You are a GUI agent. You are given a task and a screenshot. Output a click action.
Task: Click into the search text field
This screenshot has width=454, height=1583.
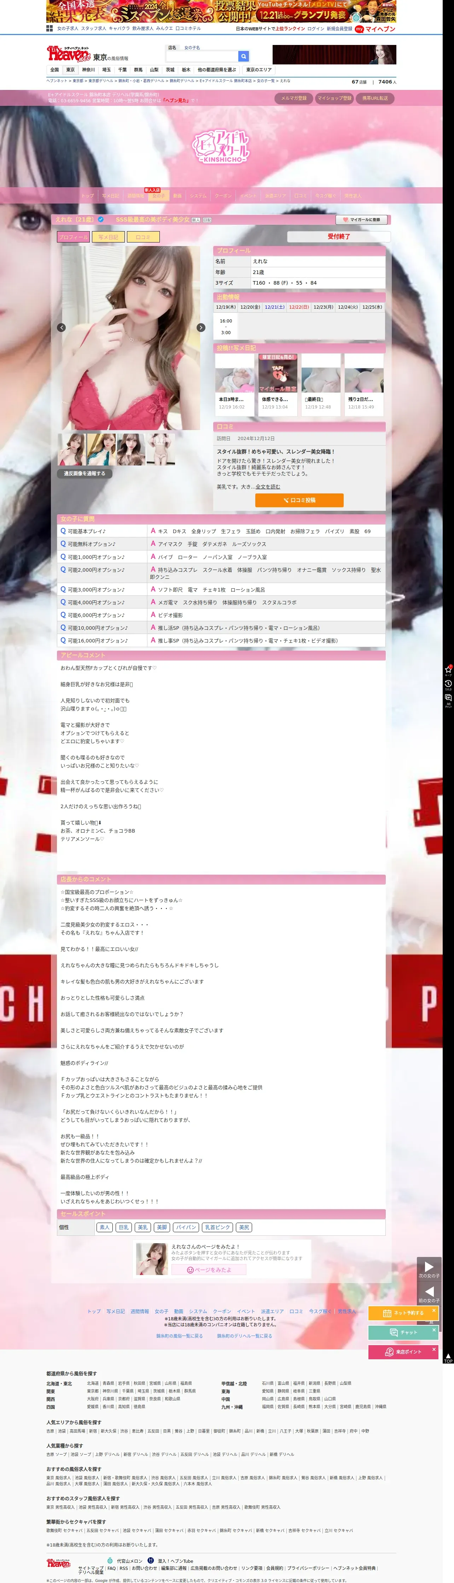coord(203,56)
